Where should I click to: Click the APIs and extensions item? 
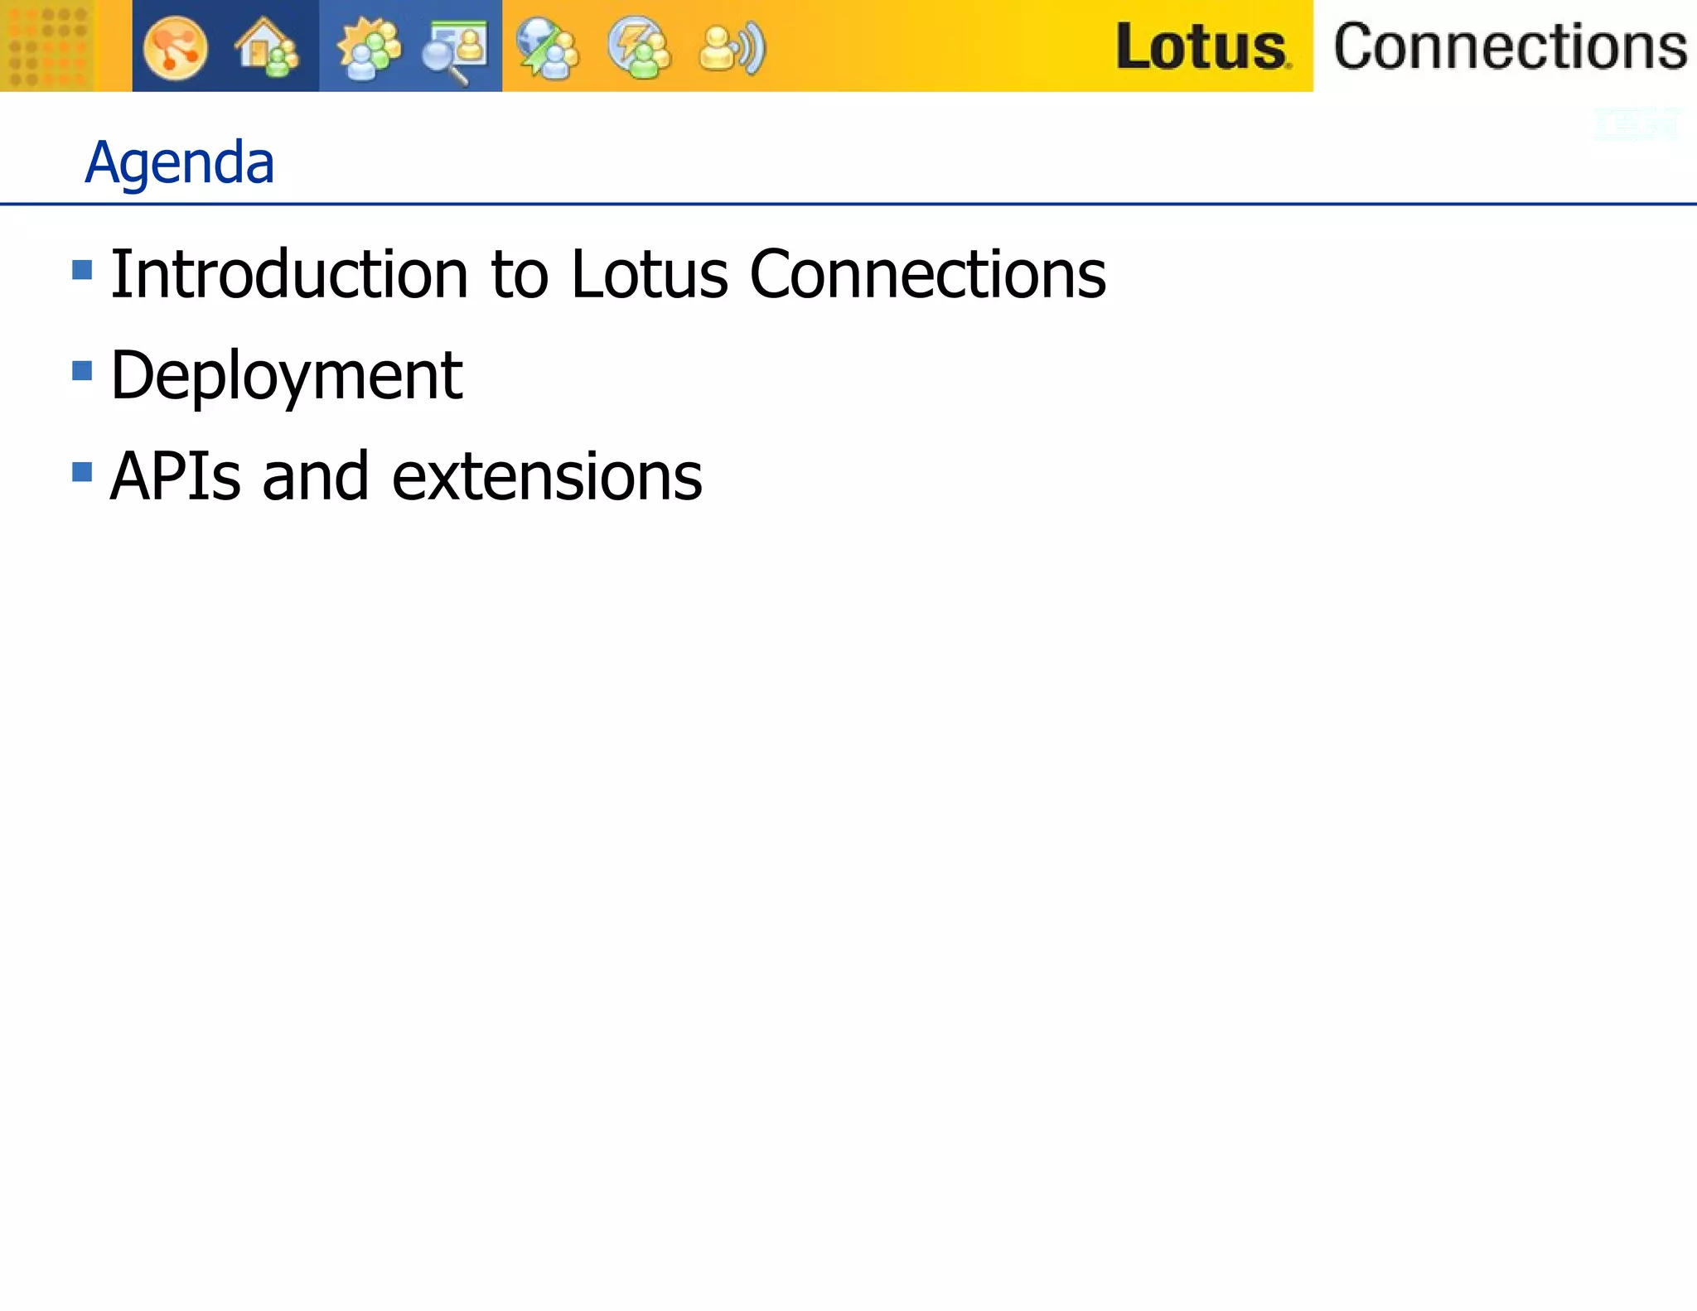pos(406,476)
